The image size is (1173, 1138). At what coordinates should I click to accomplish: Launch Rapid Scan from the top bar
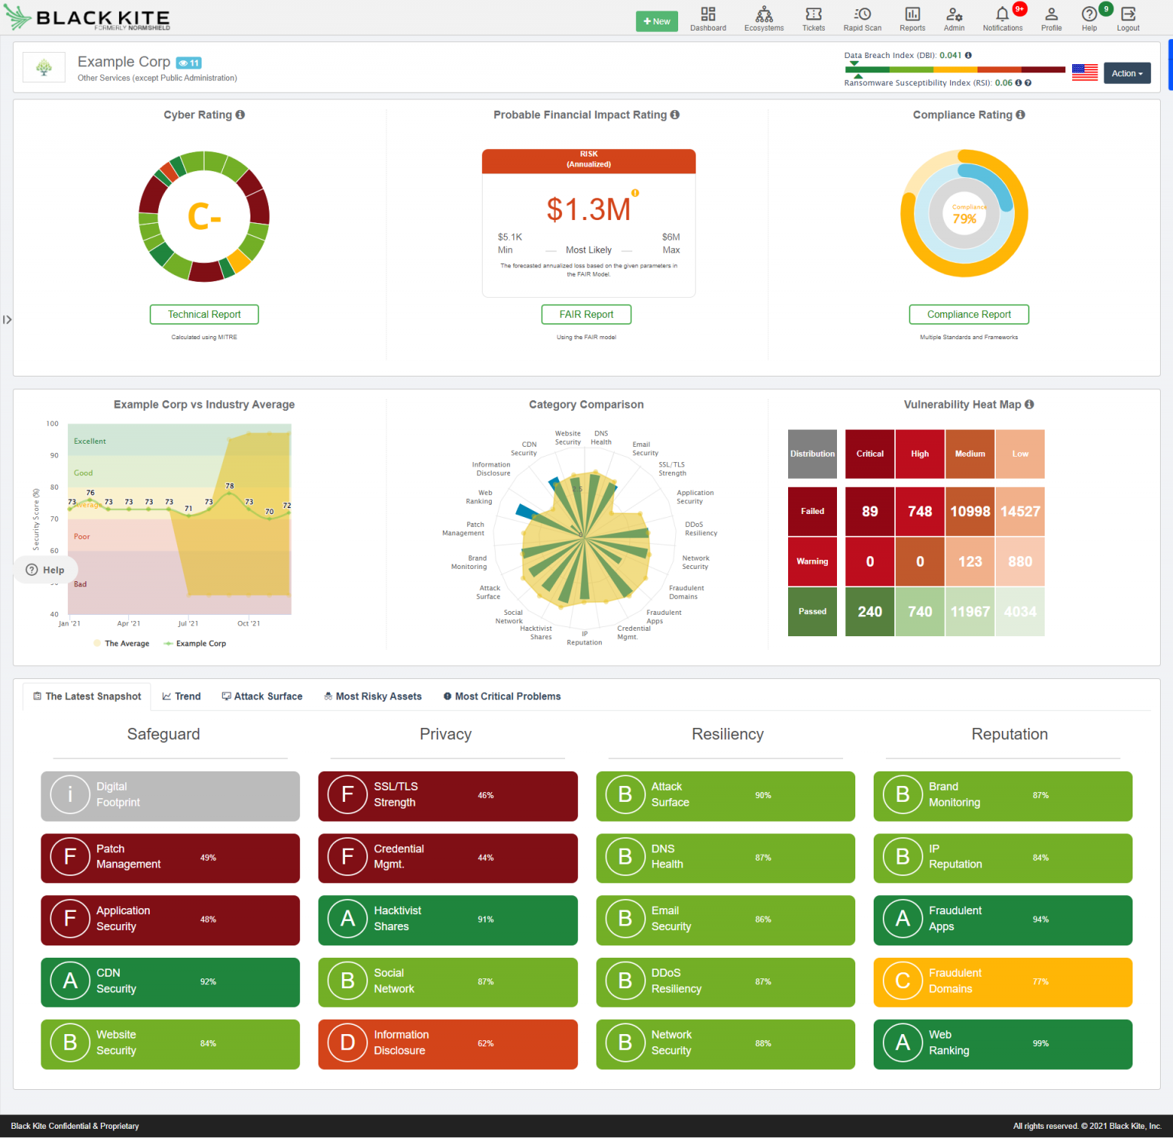pyautogui.click(x=862, y=18)
